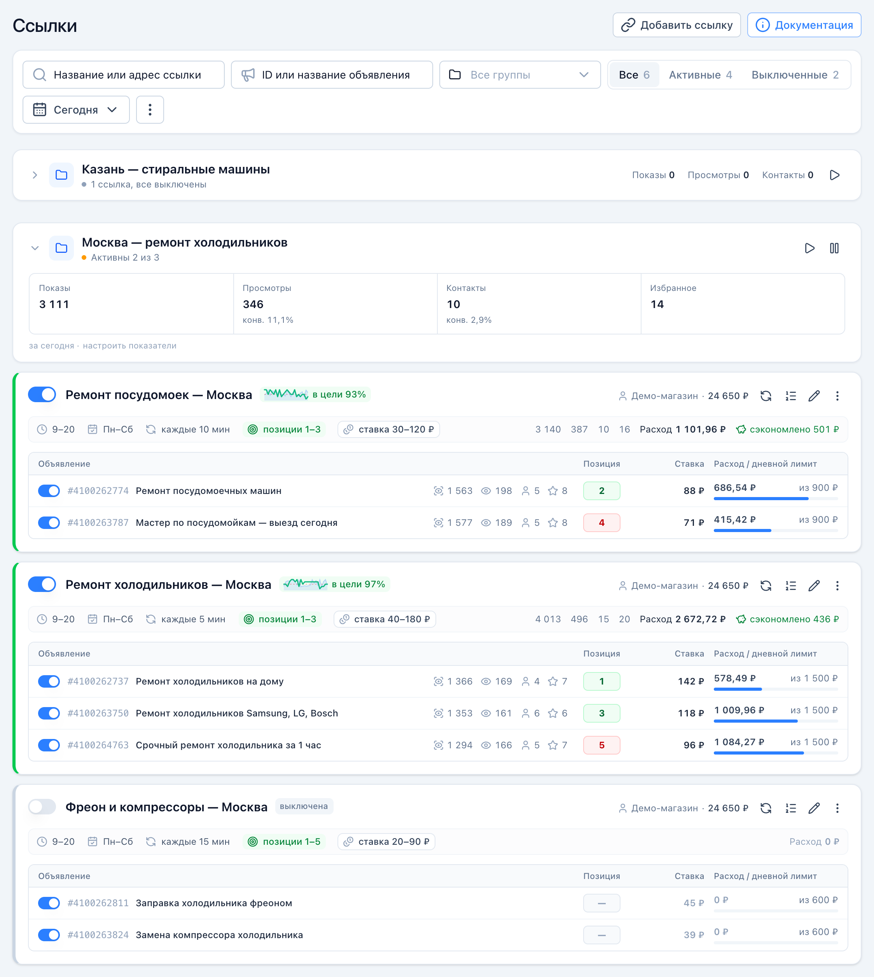The width and height of the screenshot is (874, 977).
Task: Disable the Ремонт посудомоек — Москва link switch
Action: tap(42, 395)
